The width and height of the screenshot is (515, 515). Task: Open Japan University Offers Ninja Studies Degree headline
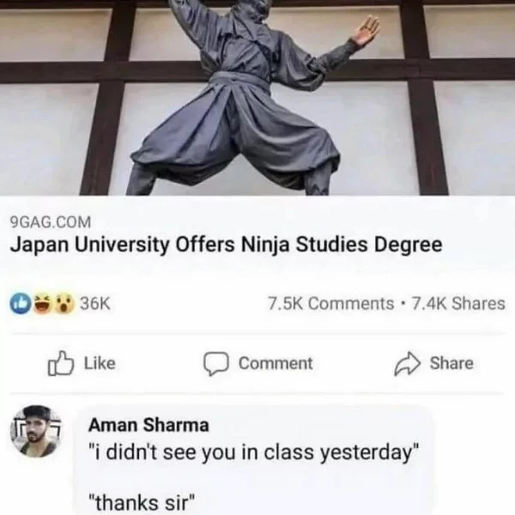(227, 245)
